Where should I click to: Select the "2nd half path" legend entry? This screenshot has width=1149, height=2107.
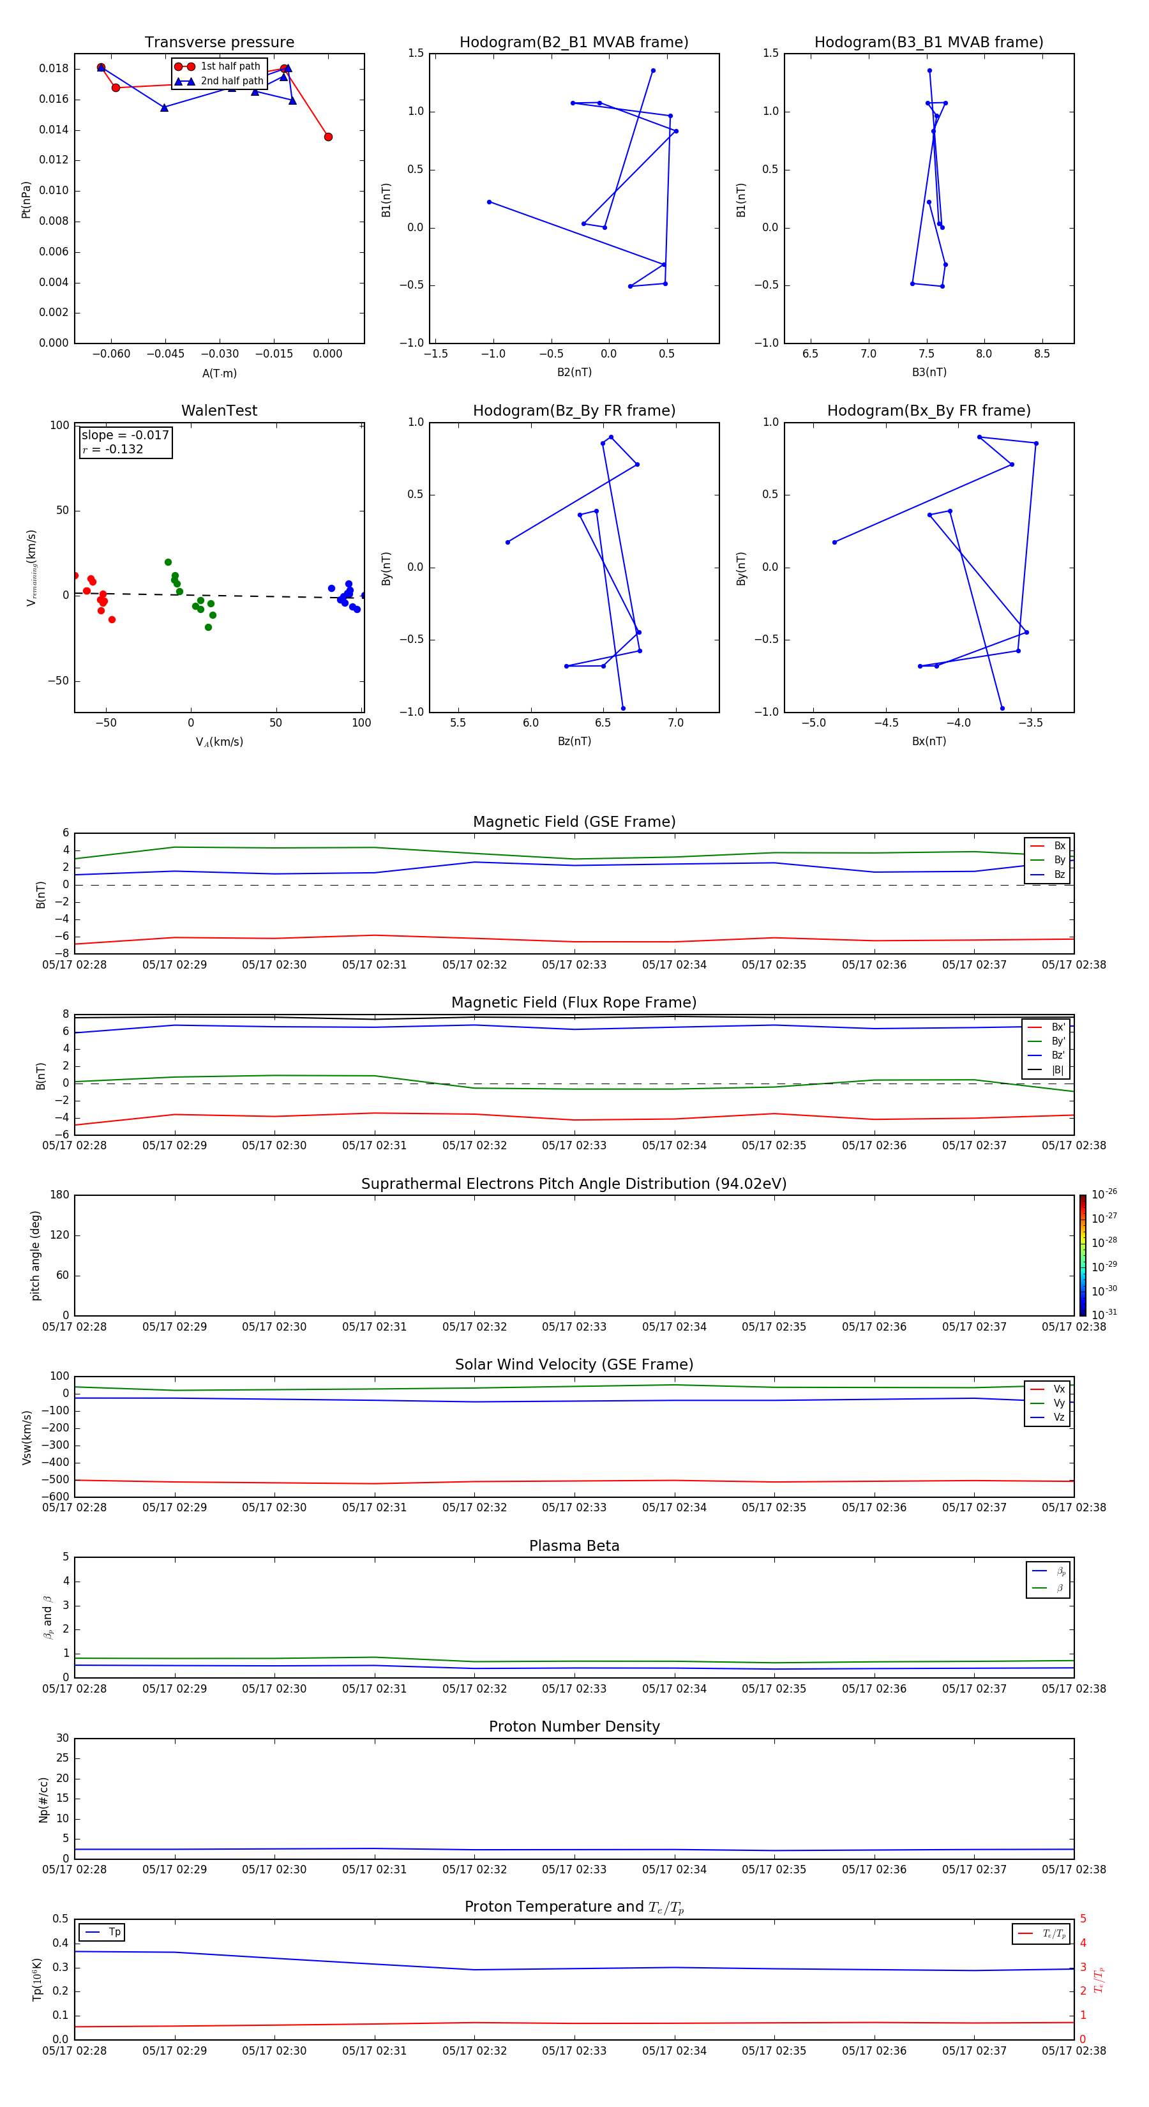coord(219,81)
